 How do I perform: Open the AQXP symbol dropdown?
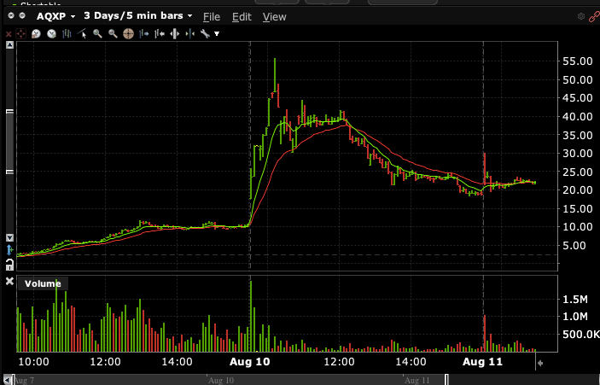click(55, 16)
